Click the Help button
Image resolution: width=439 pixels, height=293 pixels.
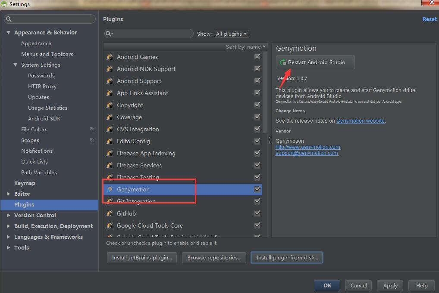pyautogui.click(x=422, y=285)
